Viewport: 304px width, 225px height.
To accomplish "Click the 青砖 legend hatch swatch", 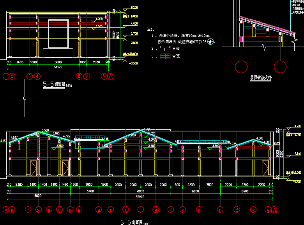I will 165,48.
